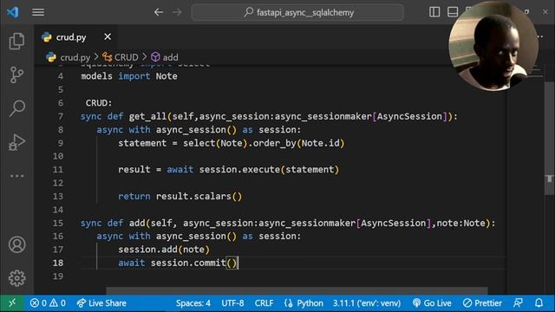Open the Accounts menu
Screen dimensions: 555x312
(16, 244)
